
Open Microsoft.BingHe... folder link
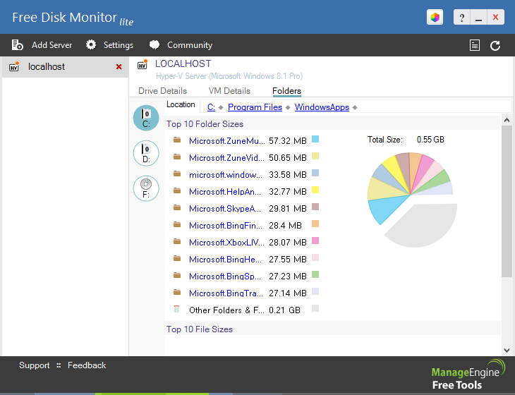(225, 260)
